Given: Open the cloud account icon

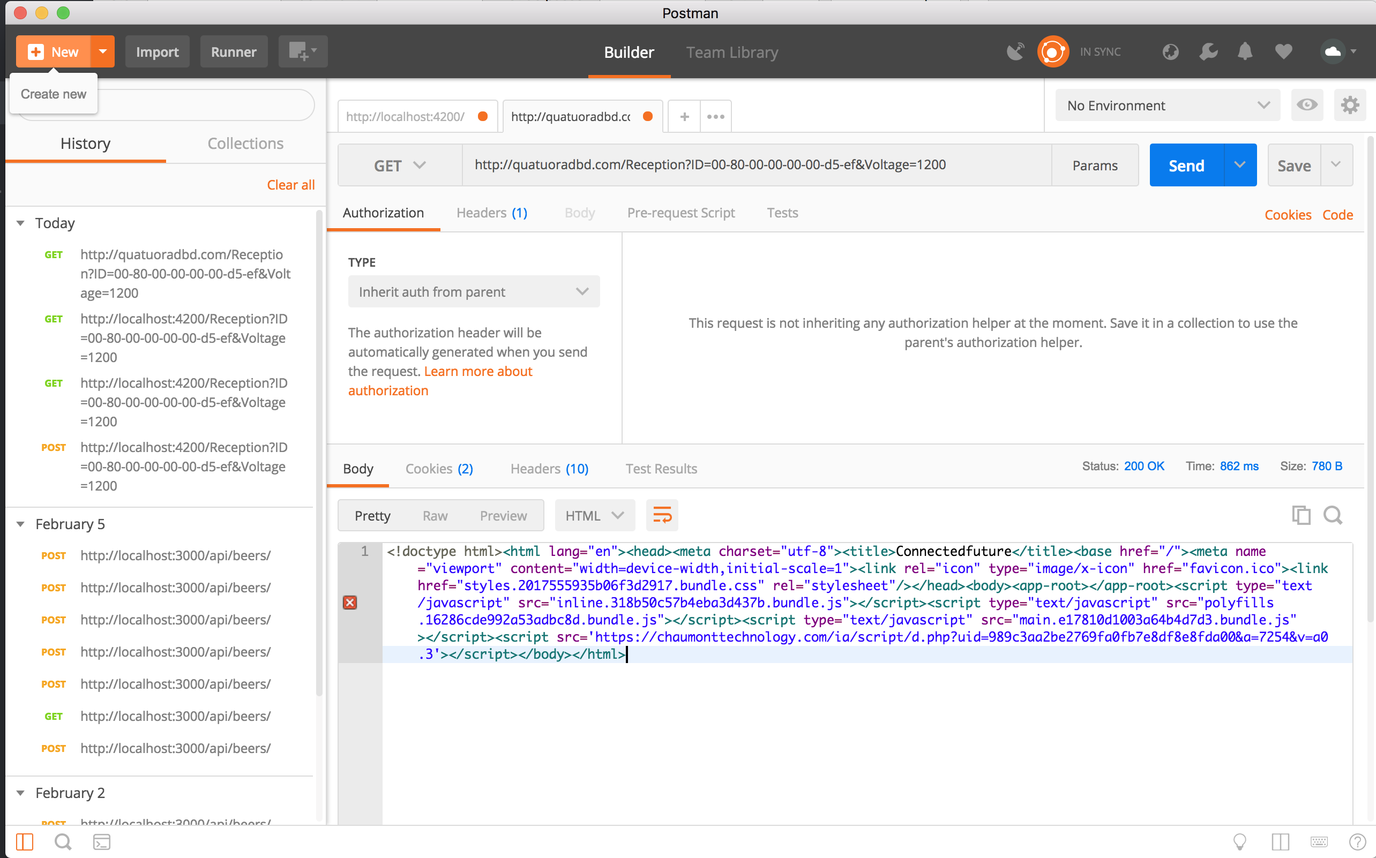Looking at the screenshot, I should [1333, 51].
